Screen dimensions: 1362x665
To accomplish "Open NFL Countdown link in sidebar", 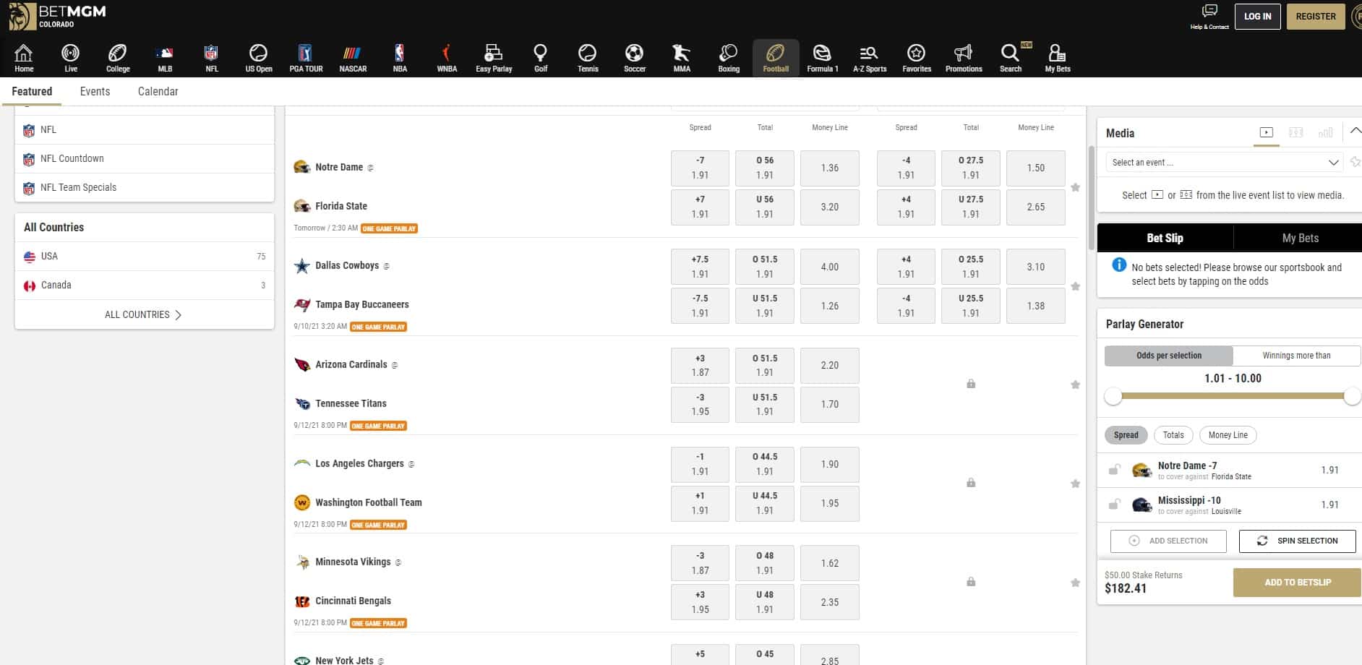I will coord(145,159).
